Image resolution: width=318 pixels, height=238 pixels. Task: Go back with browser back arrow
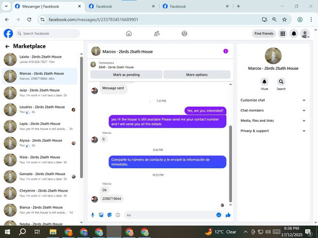(7, 20)
